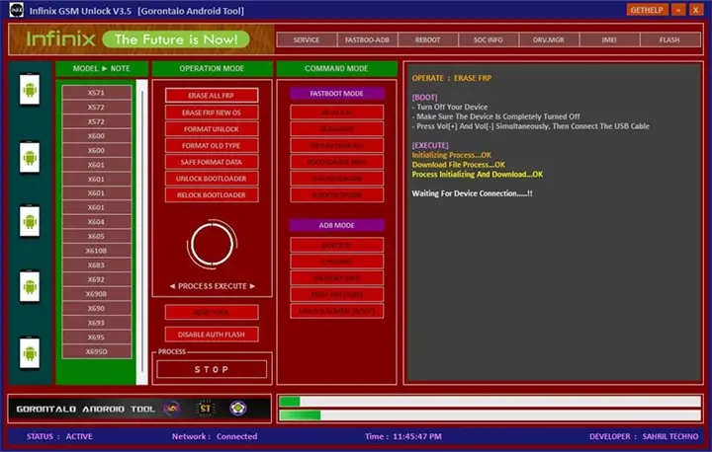Click 'The Future is Now!' banner badge

click(176, 39)
